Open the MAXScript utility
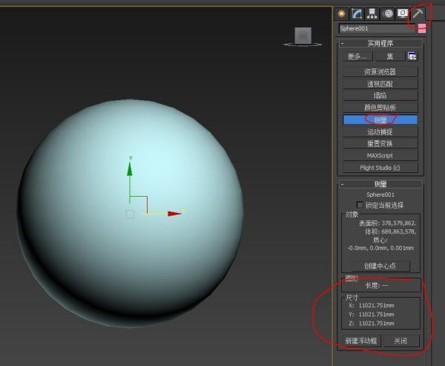This screenshot has width=445, height=366. click(x=380, y=155)
